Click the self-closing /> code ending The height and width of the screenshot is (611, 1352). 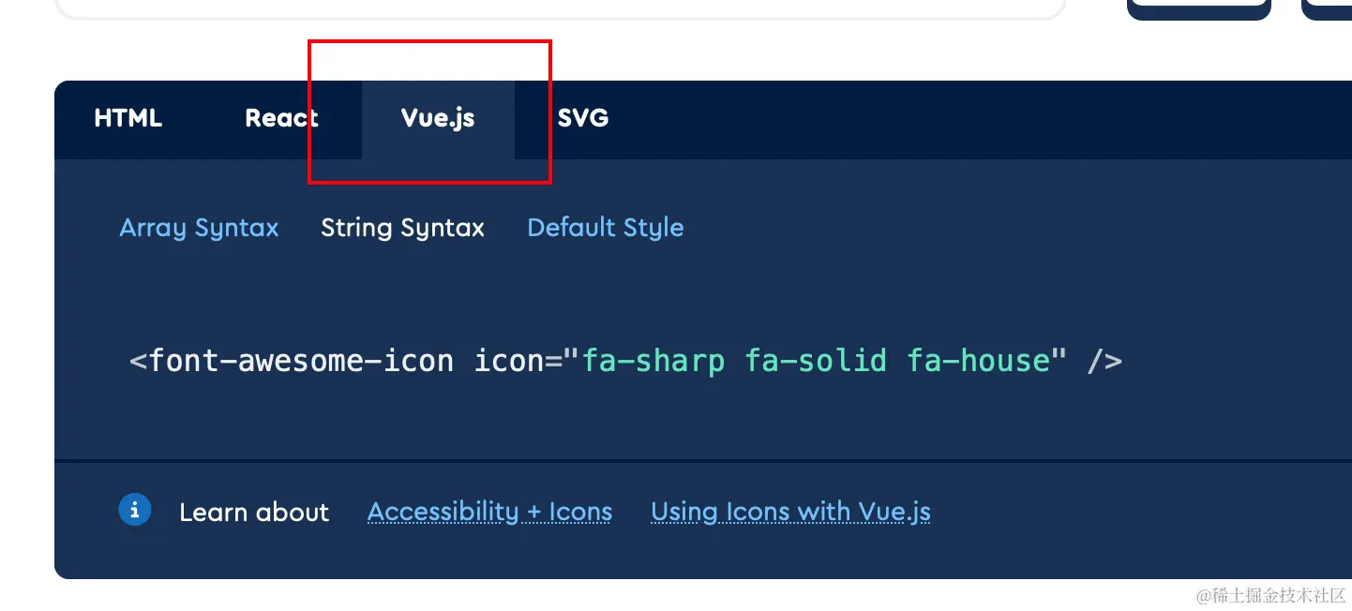(x=1104, y=361)
